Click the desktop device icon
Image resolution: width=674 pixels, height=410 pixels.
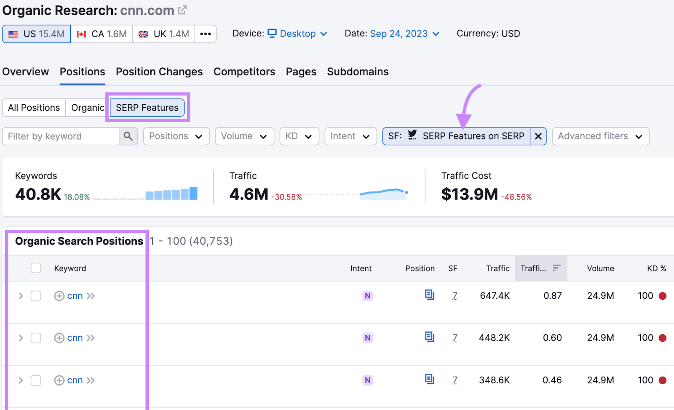[272, 33]
